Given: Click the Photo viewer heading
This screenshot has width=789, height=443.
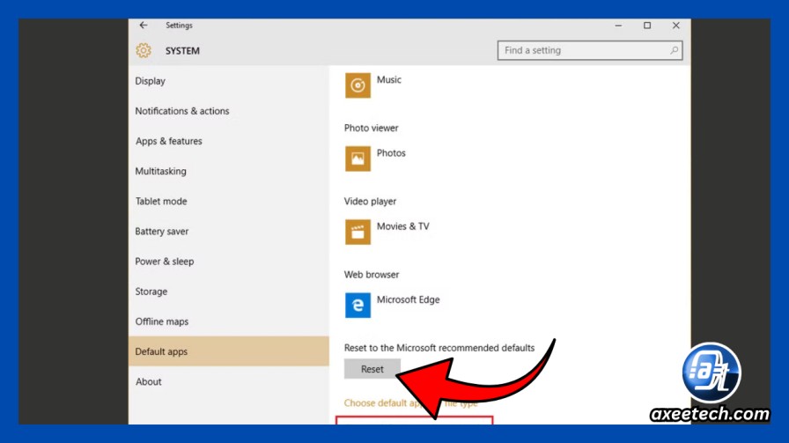Looking at the screenshot, I should [x=371, y=128].
